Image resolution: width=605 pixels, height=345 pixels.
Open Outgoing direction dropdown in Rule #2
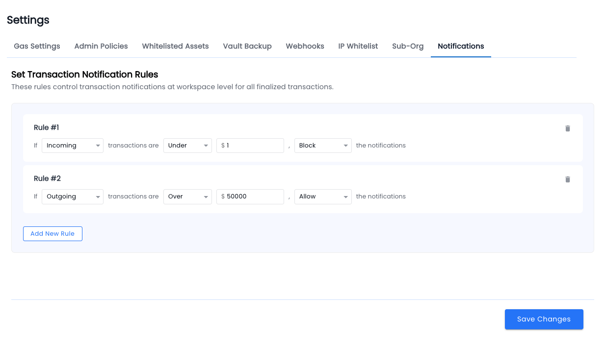coord(73,197)
